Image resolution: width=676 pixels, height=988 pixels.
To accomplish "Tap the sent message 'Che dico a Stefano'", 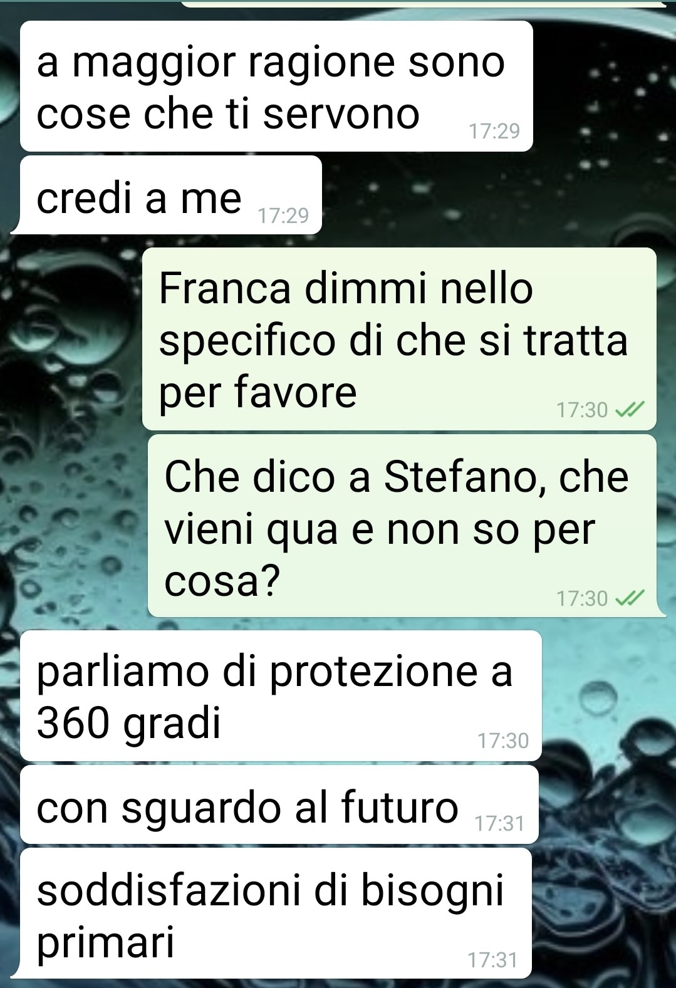I will point(402,526).
